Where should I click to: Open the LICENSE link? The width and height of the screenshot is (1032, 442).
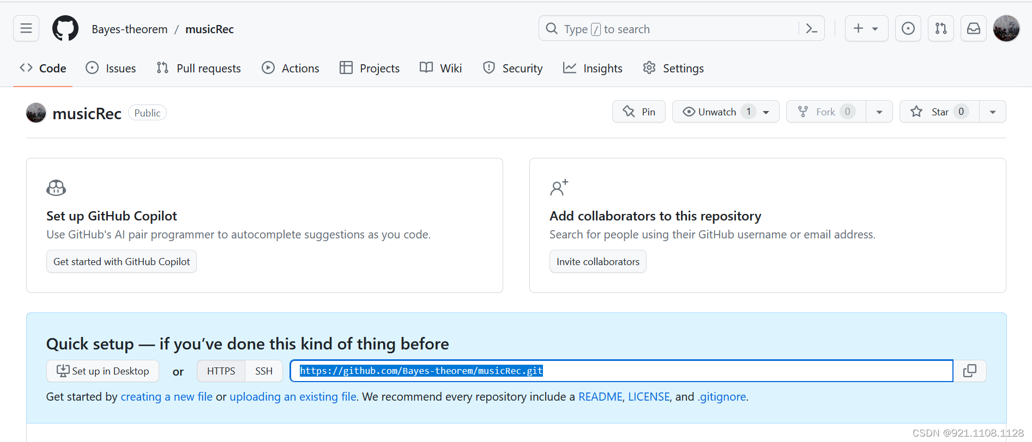coord(649,396)
